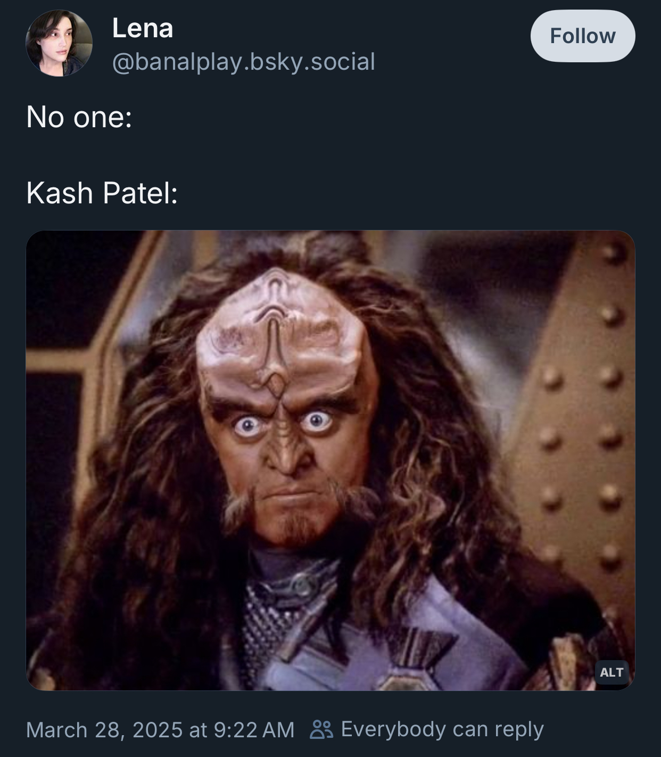Click the chainmail collar in the photo
This screenshot has height=757, width=661.
271,618
